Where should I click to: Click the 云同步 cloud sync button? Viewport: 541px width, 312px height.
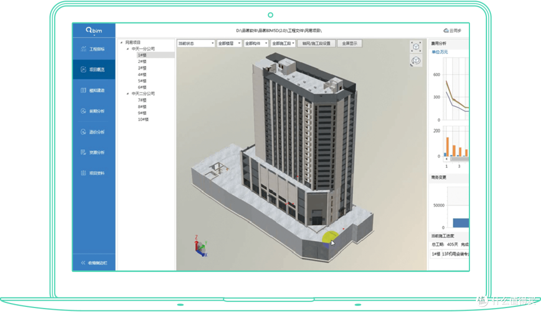point(452,31)
